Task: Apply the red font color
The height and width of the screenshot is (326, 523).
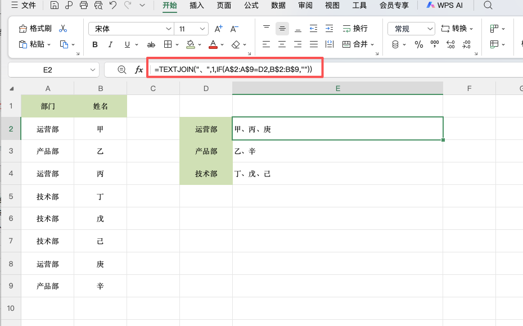Action: (213, 44)
